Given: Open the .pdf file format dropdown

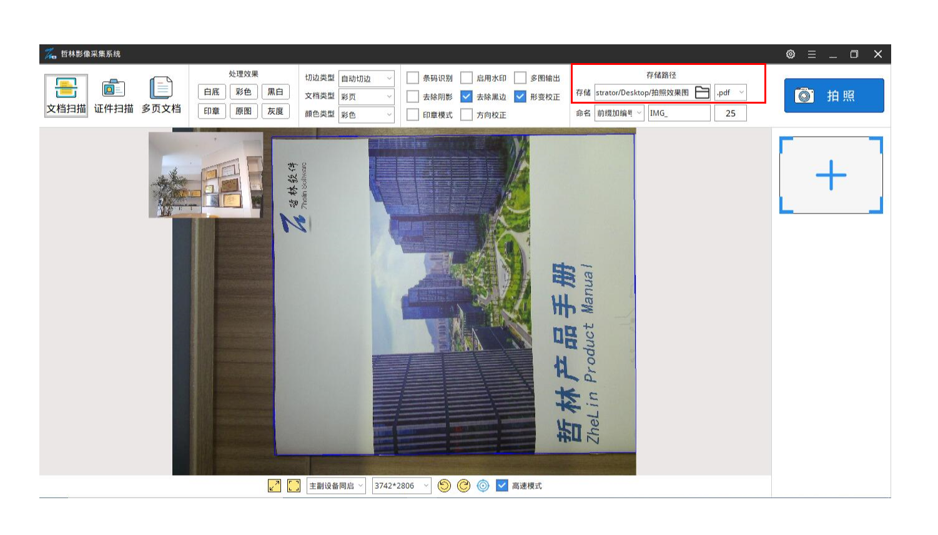Looking at the screenshot, I should tap(730, 92).
